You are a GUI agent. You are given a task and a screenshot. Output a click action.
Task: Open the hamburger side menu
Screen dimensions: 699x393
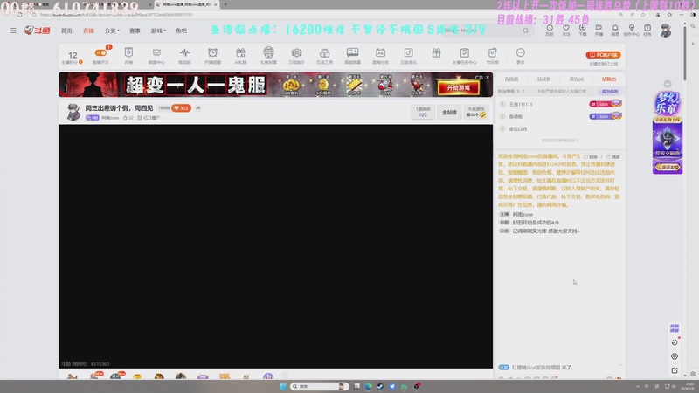pyautogui.click(x=13, y=31)
